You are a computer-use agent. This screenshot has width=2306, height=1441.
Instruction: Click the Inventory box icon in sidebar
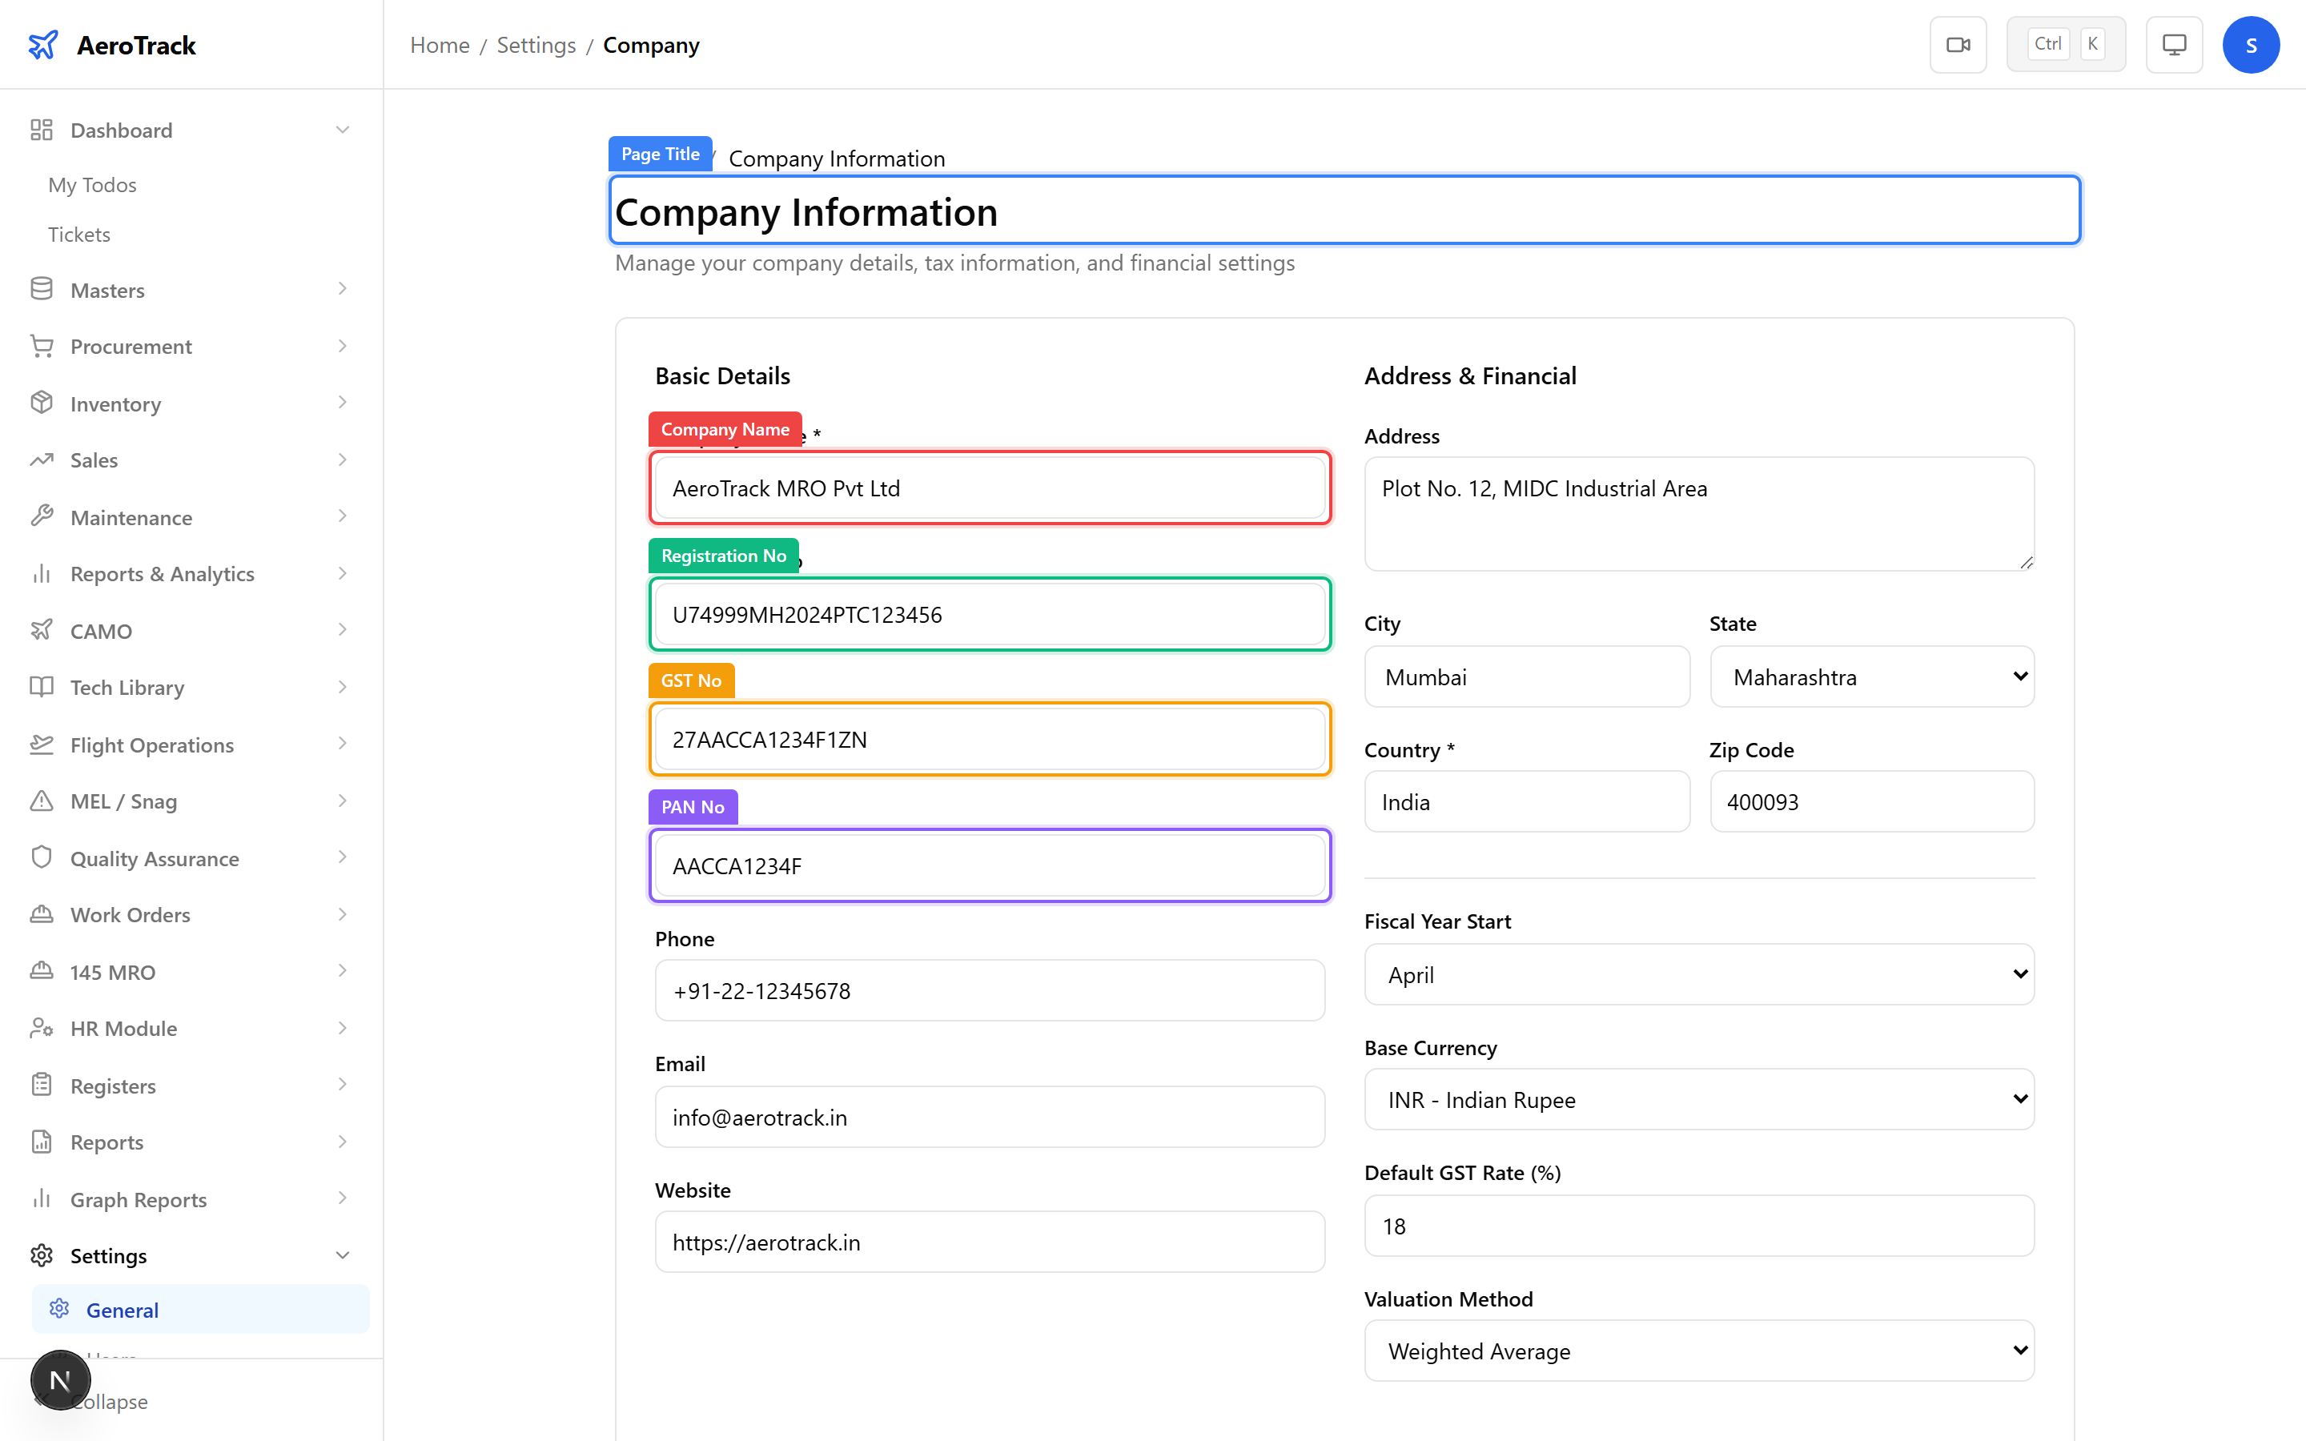point(42,402)
